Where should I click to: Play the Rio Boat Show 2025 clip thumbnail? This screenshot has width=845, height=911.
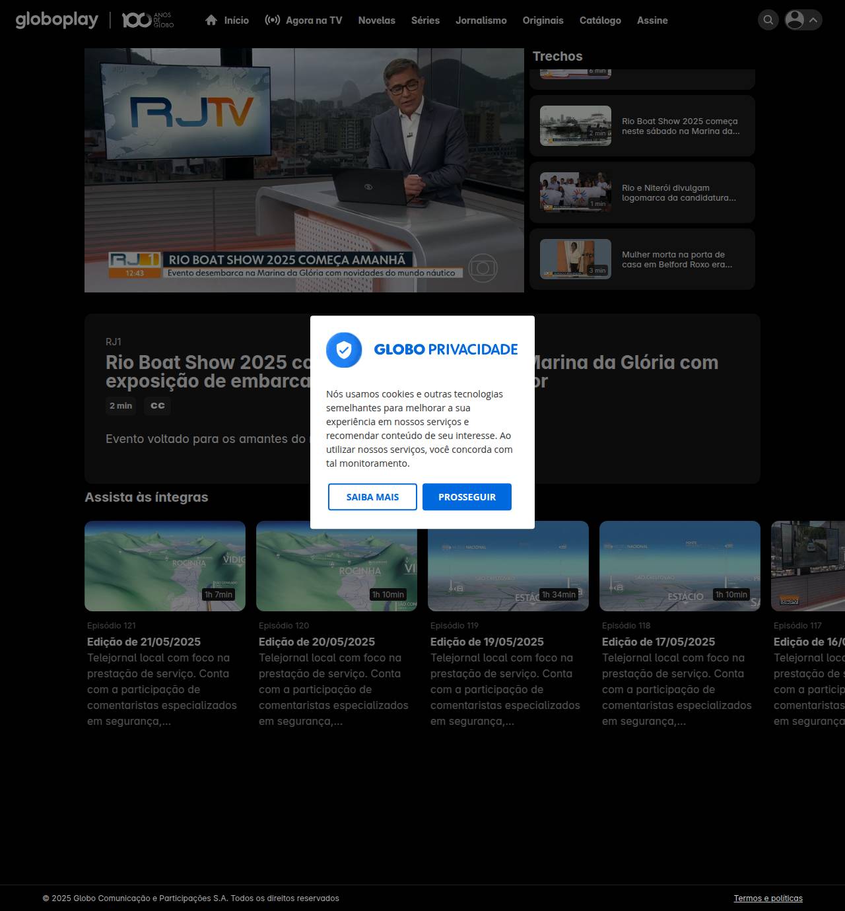(576, 125)
